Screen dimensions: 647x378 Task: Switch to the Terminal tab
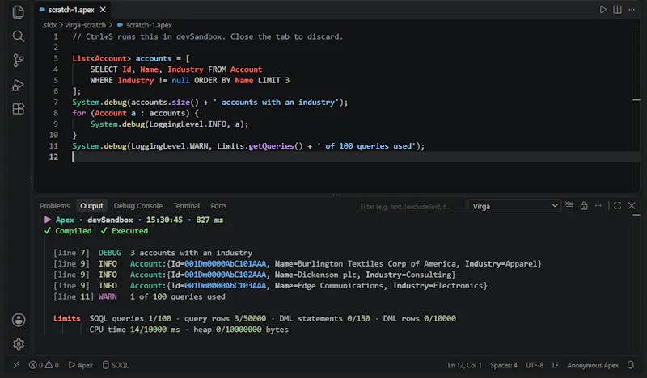(x=186, y=206)
